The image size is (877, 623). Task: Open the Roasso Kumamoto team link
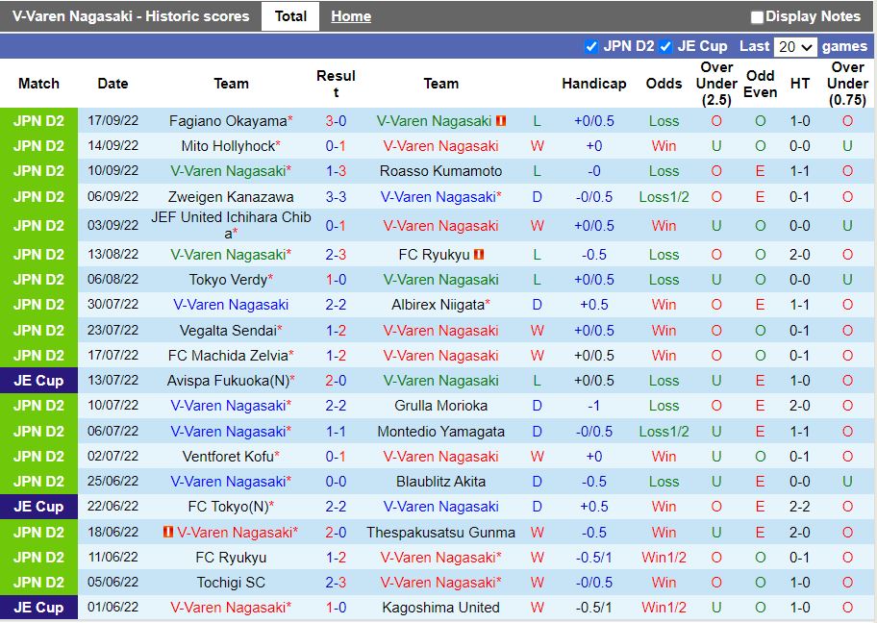click(441, 171)
